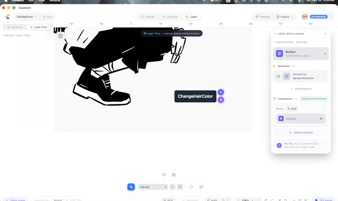This screenshot has width=338, height=201.
Task: Click the user avatar
Action: (x=305, y=16)
